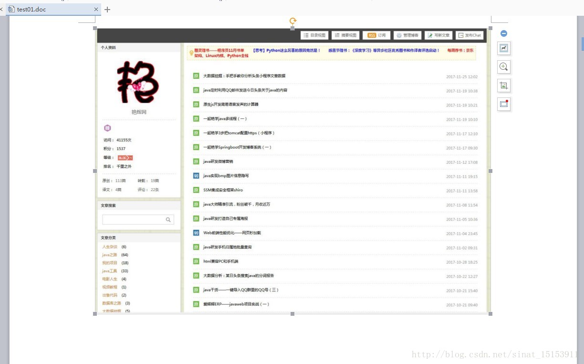Click the 写新文章 button
Image resolution: width=584 pixels, height=364 pixels.
click(438, 35)
